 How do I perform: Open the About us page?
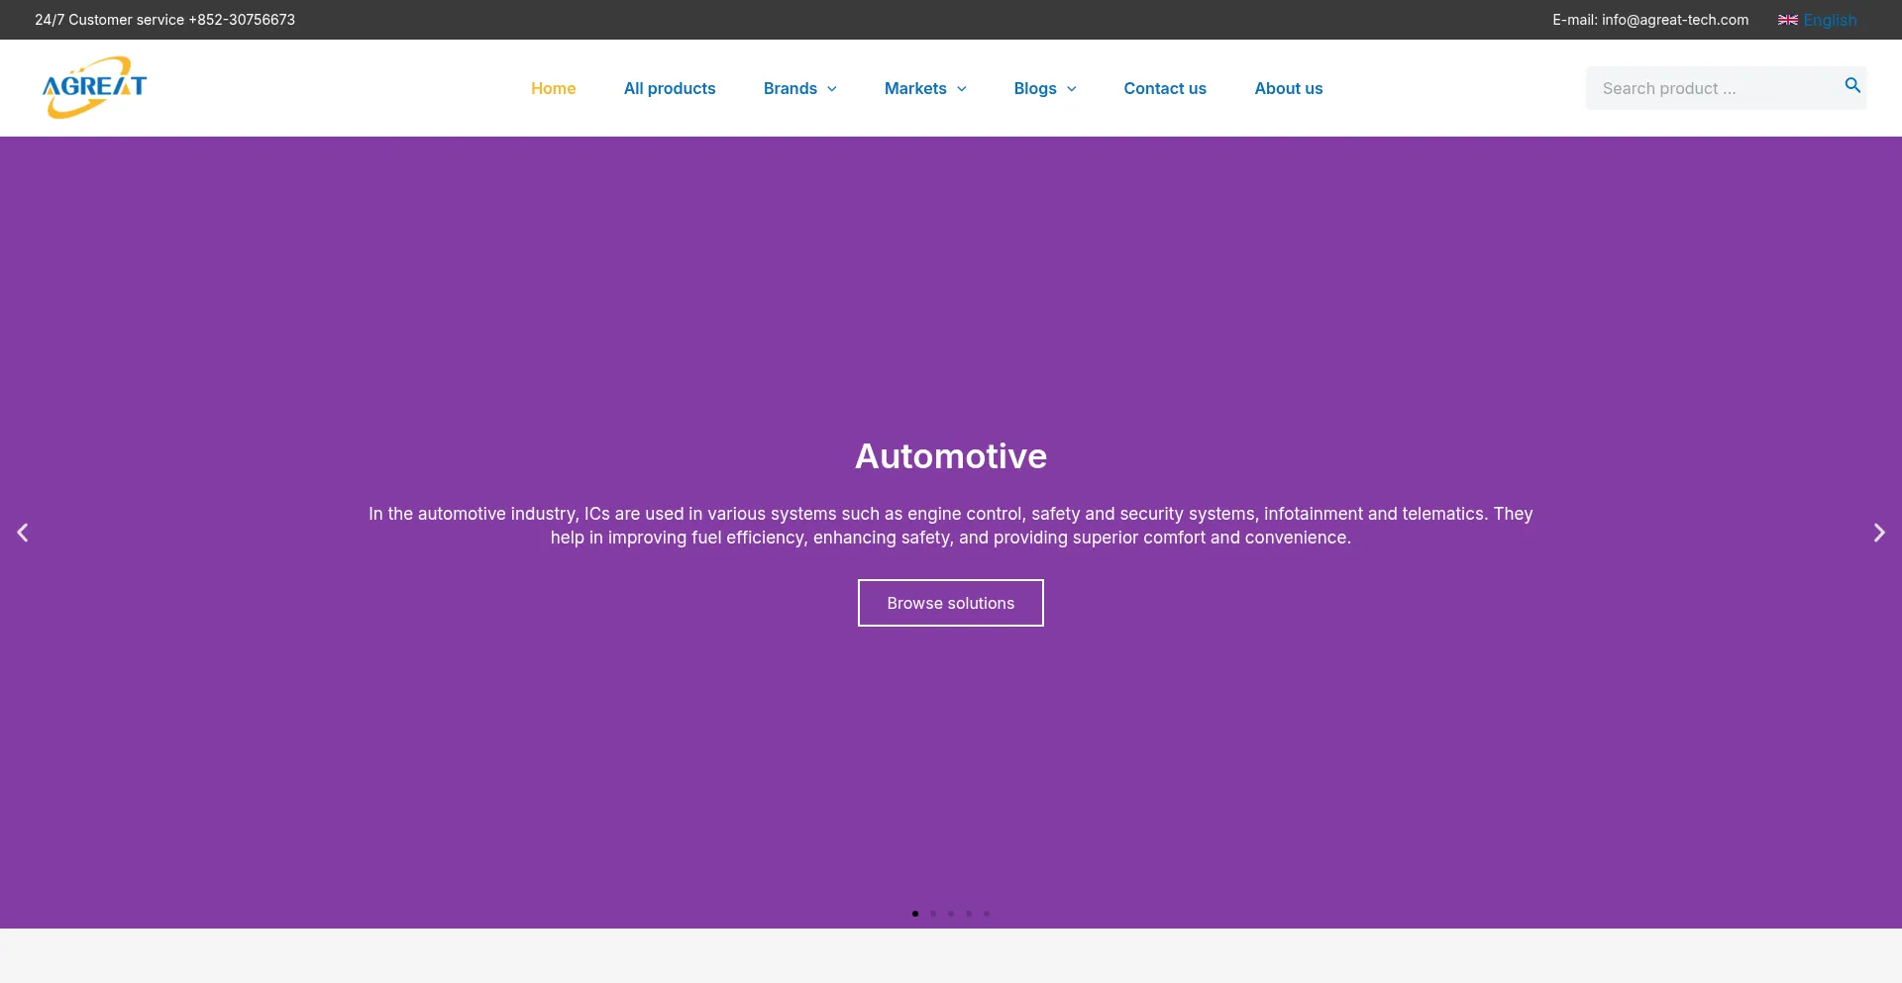[1288, 88]
